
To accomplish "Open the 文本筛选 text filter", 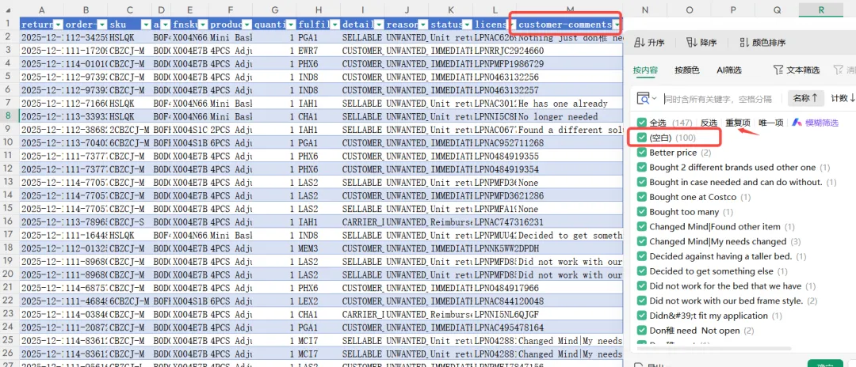I will pyautogui.click(x=797, y=70).
